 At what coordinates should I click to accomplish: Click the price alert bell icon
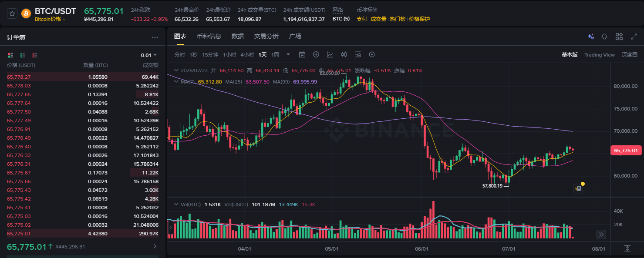click(x=604, y=37)
